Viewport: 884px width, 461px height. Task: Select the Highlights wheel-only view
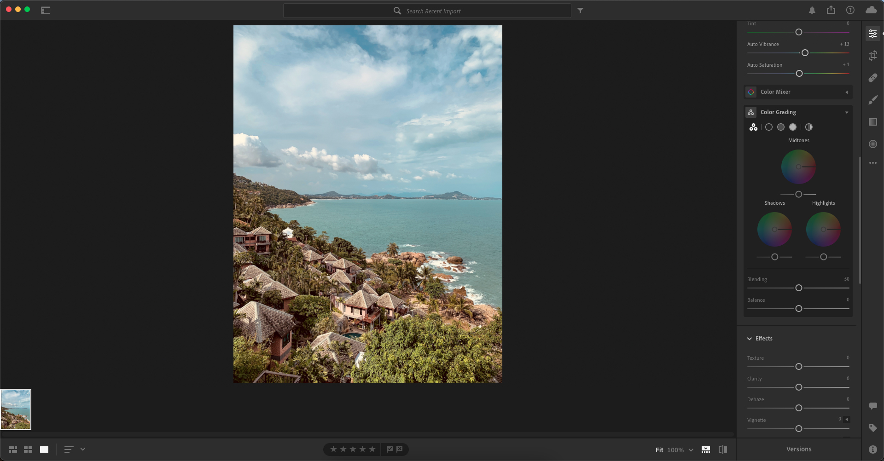pos(793,127)
